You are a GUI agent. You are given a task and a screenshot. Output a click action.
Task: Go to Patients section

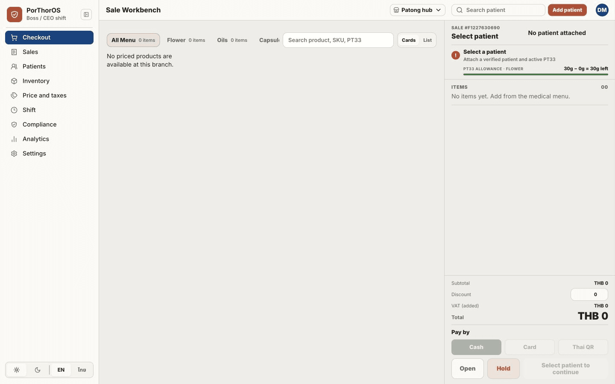[49, 67]
